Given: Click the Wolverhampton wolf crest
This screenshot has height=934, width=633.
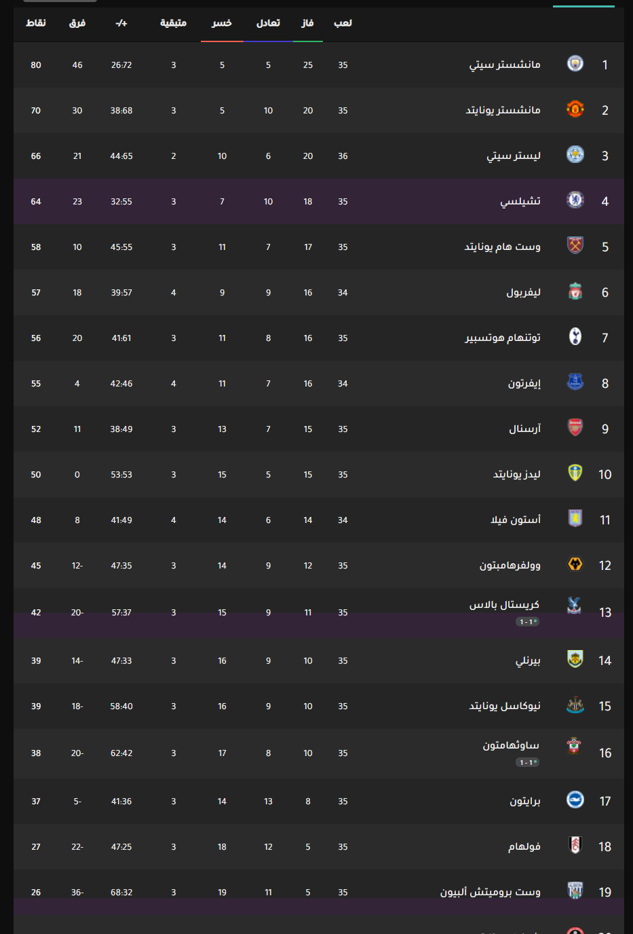Looking at the screenshot, I should (x=575, y=564).
